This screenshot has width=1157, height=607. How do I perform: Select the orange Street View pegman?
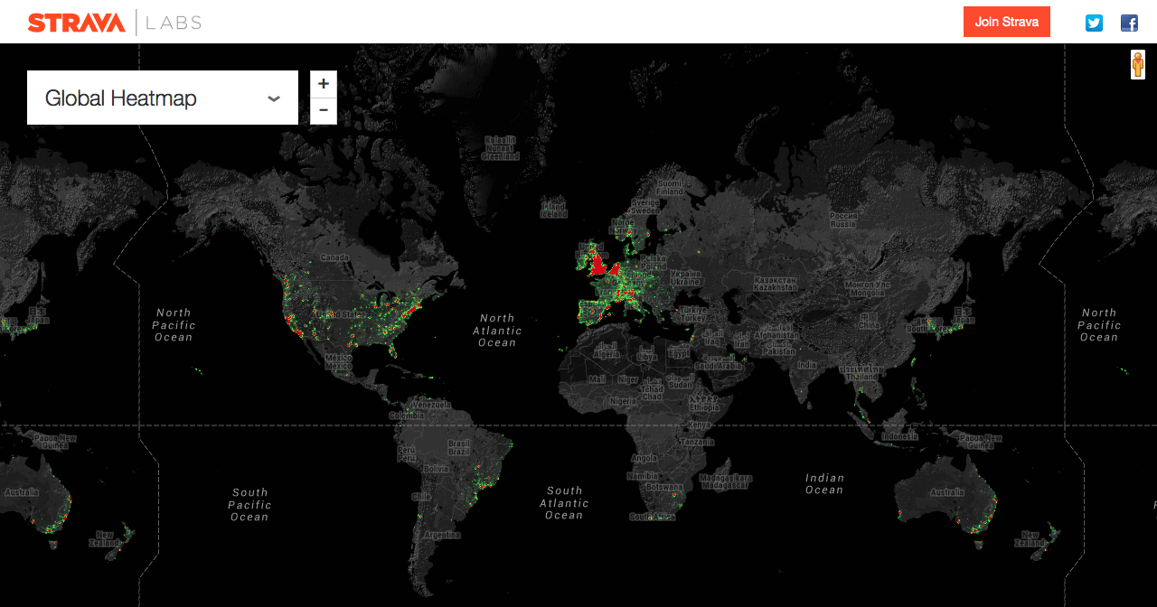click(1137, 65)
